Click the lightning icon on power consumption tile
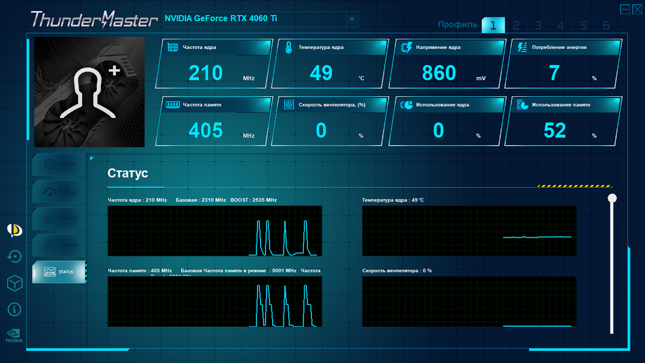Image resolution: width=645 pixels, height=363 pixels. coord(522,47)
